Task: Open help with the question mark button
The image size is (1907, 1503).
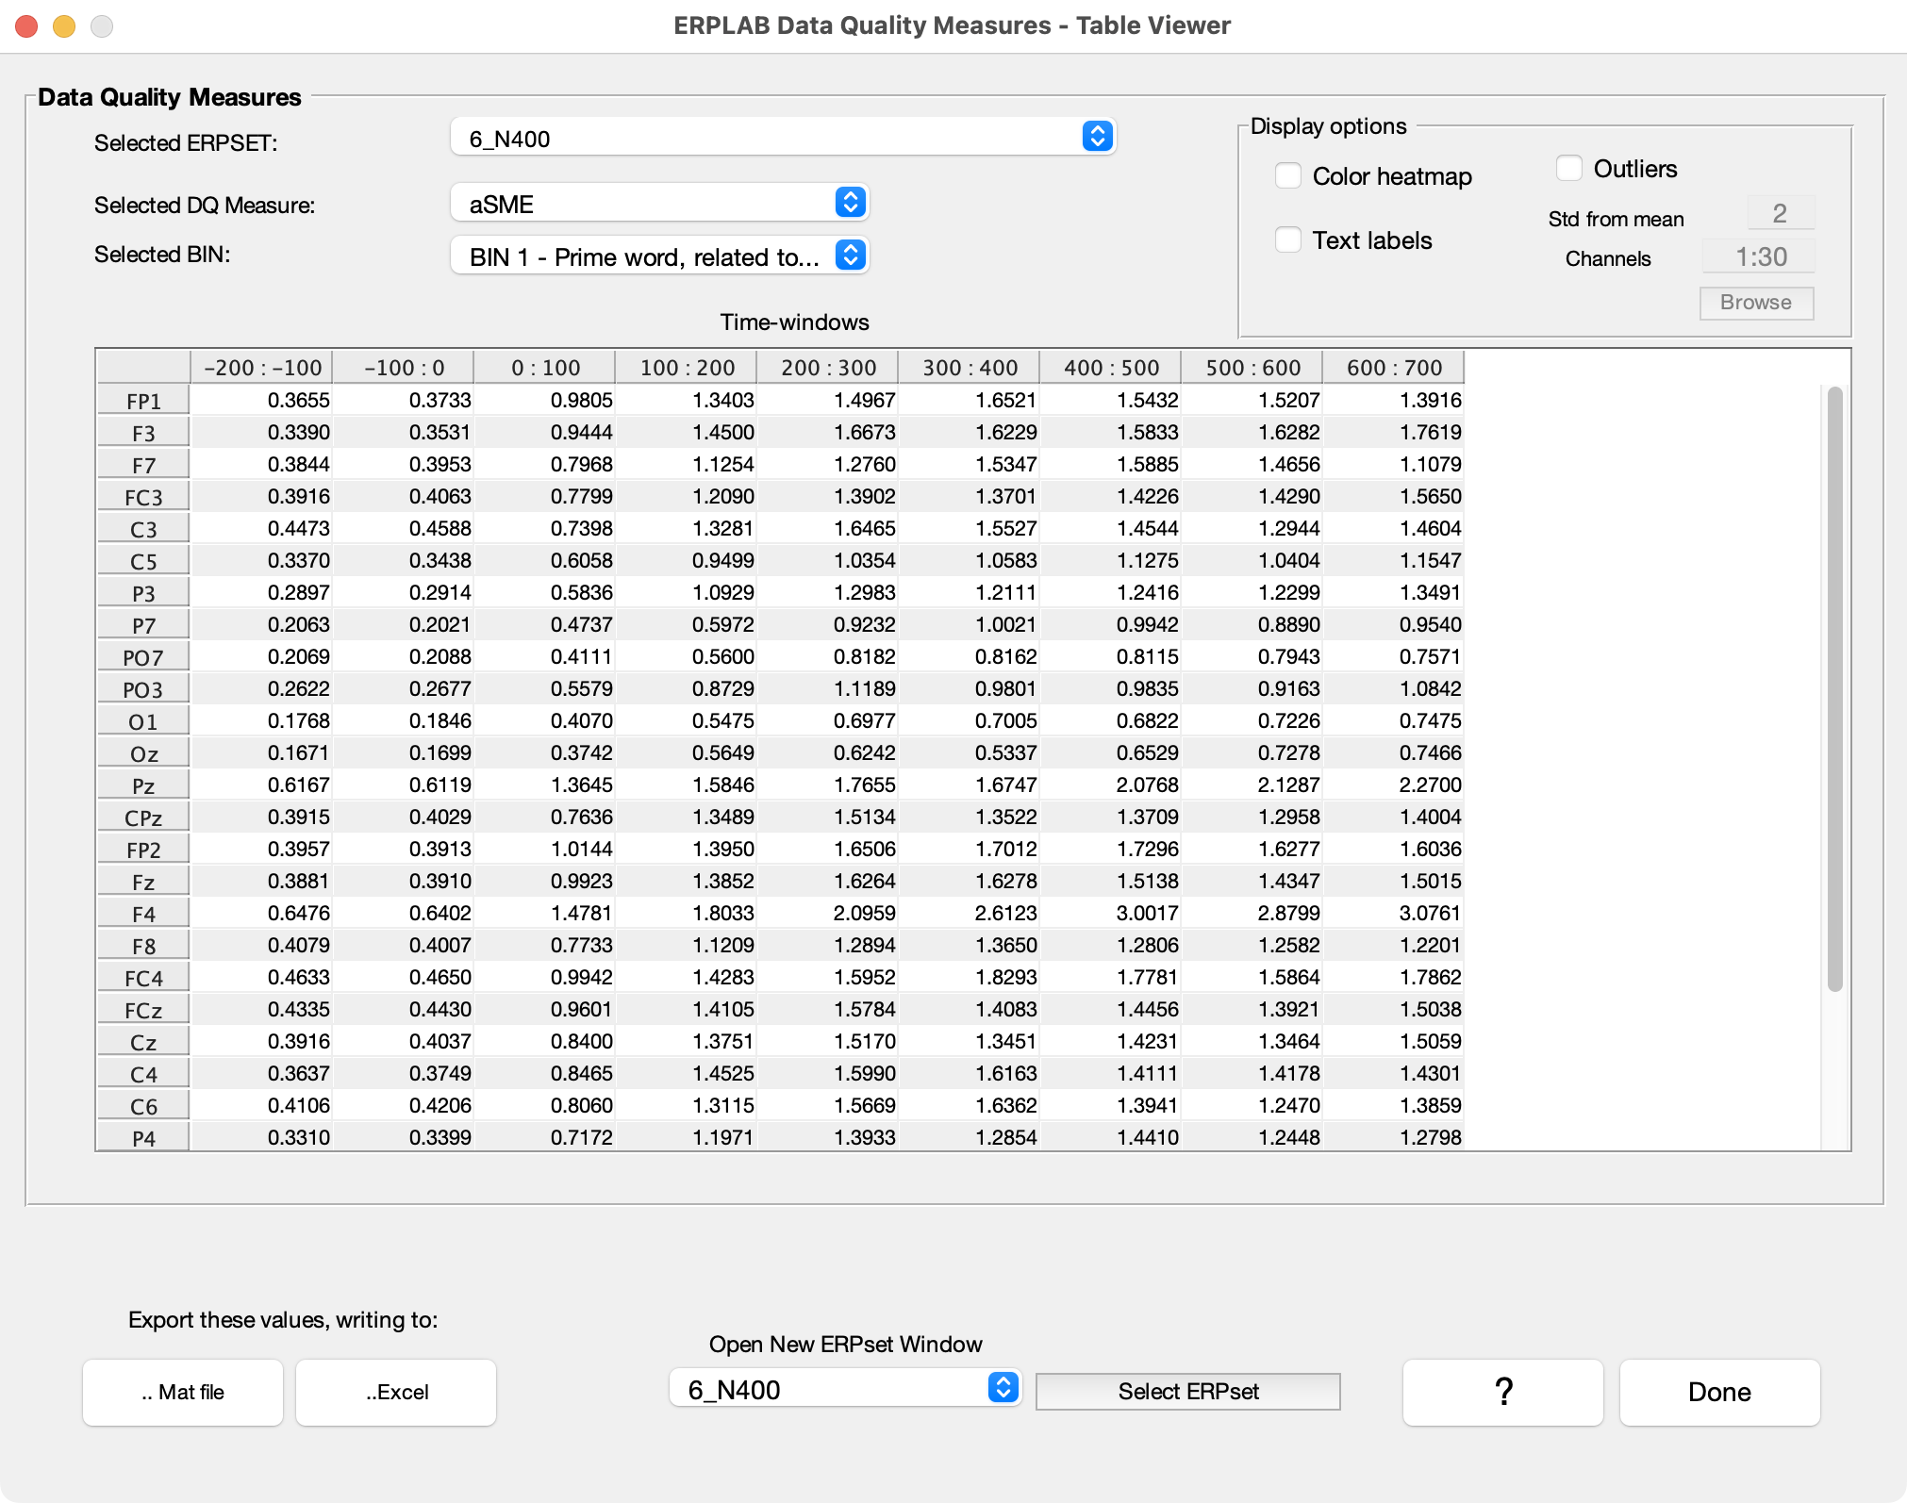Action: 1503,1393
